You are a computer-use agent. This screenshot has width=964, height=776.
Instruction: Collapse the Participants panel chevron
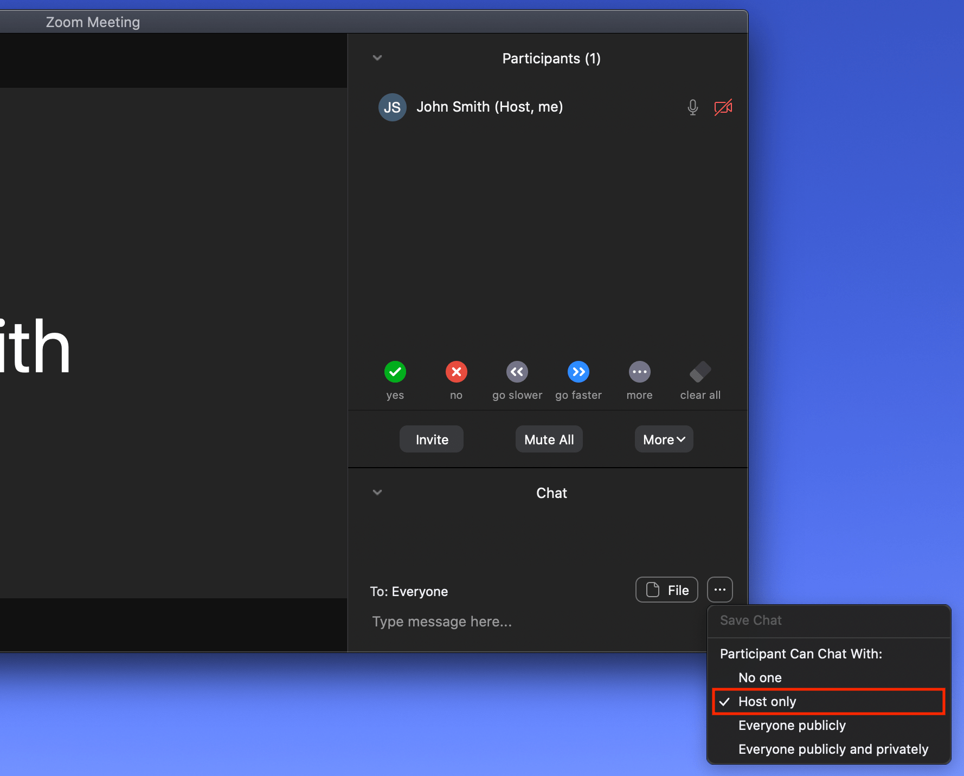point(377,58)
